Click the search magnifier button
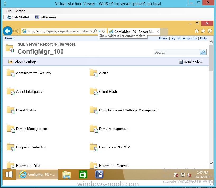The image size is (216, 188). (203, 52)
